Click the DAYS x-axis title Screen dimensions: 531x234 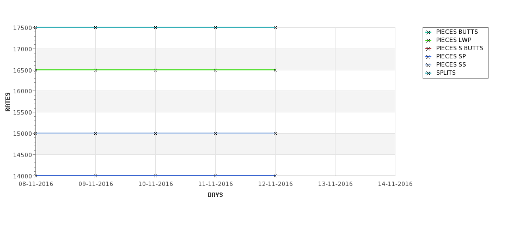215,195
